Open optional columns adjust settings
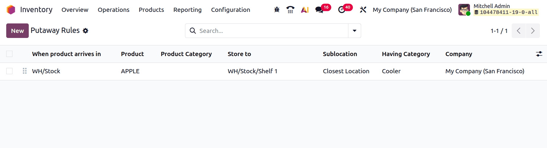Screen dimensions: 547x148 point(539,54)
